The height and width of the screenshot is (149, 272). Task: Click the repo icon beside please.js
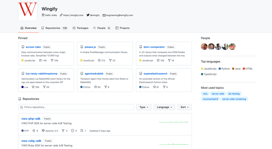pyautogui.click(x=82, y=47)
